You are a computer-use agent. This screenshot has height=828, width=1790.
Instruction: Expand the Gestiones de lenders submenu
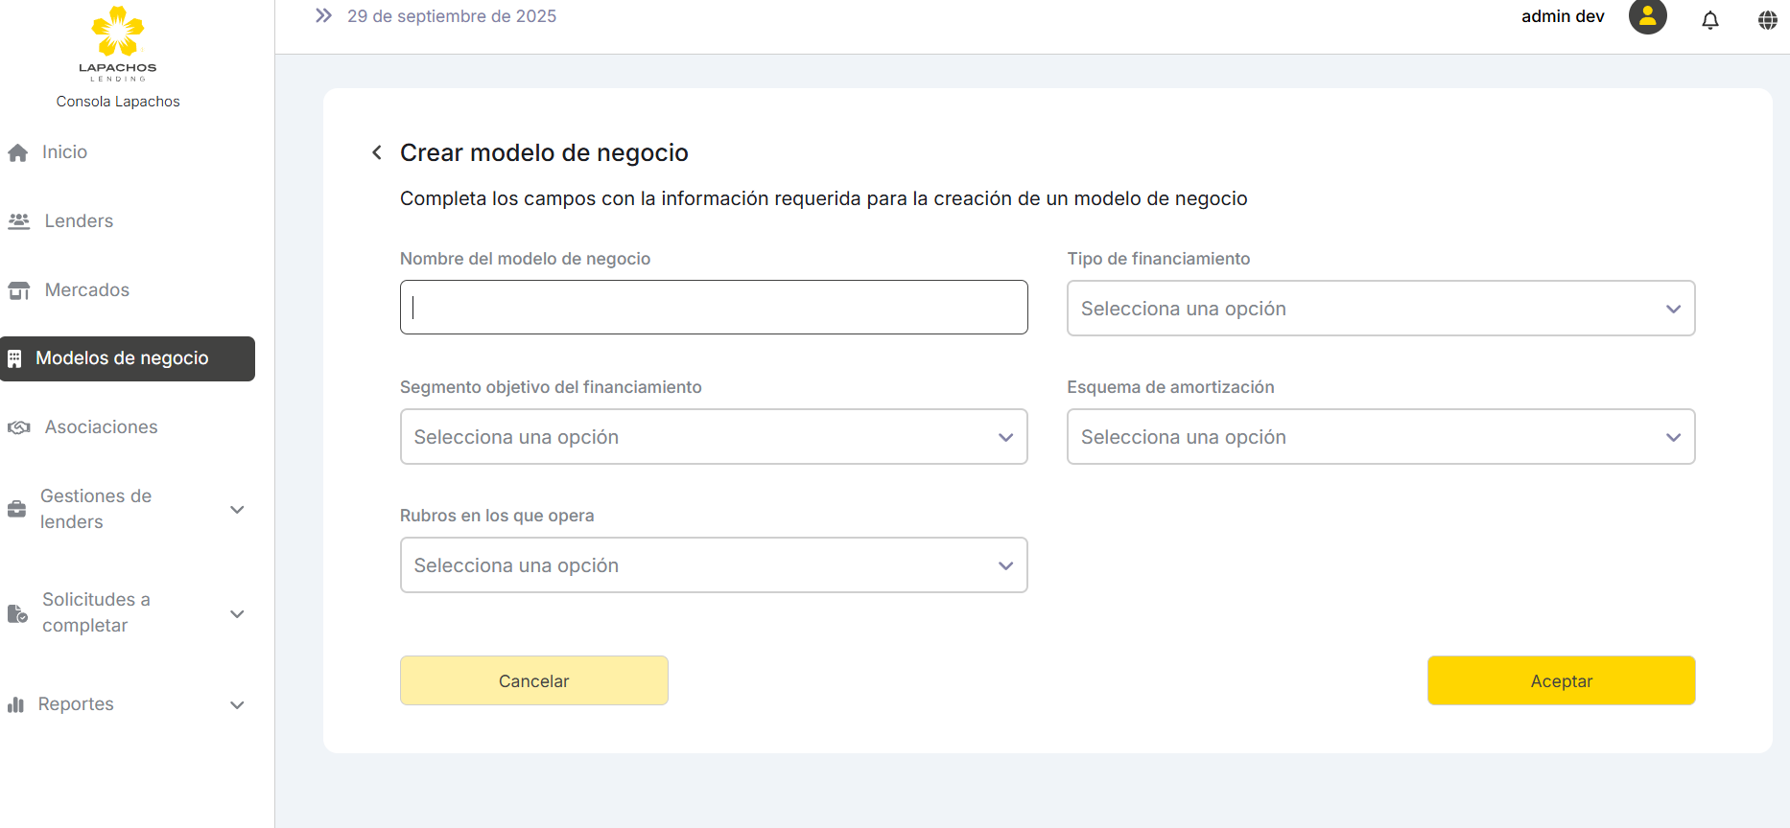coord(237,510)
